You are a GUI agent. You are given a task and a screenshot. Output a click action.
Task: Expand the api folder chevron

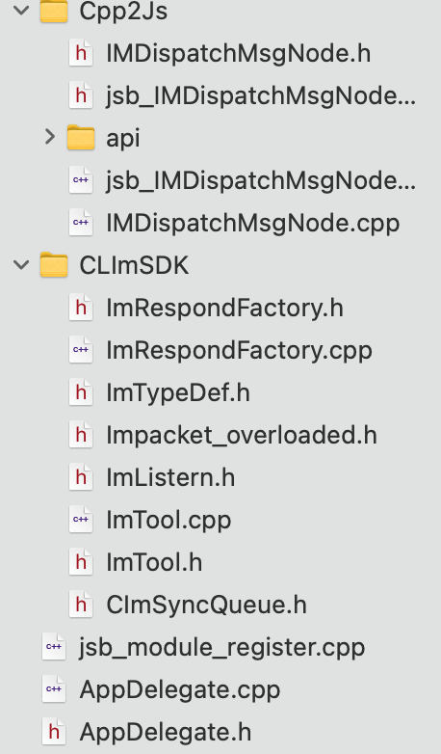[49, 137]
